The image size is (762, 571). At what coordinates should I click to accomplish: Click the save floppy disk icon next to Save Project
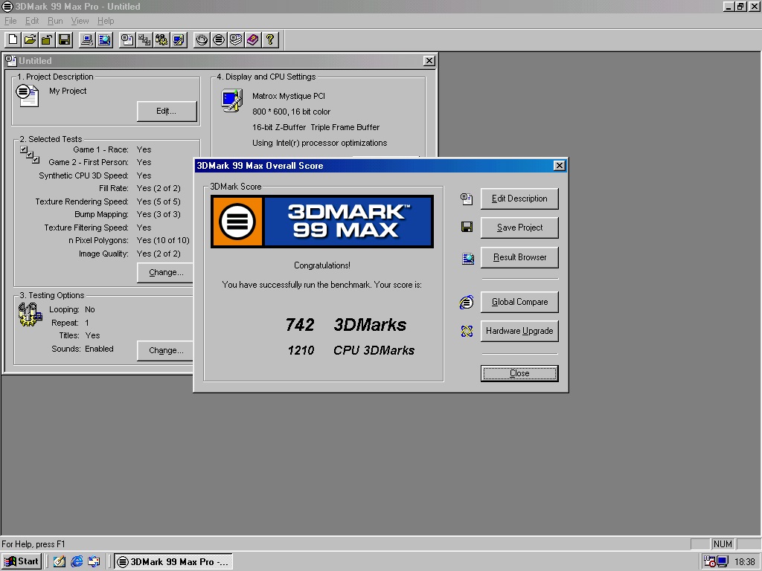(x=467, y=228)
